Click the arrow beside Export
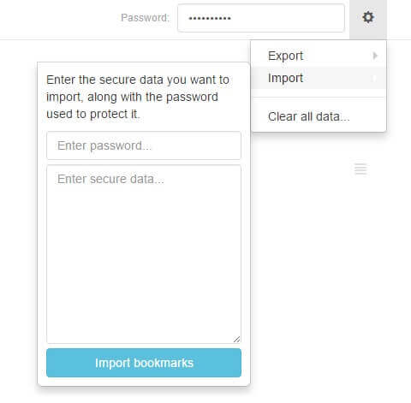This screenshot has width=411, height=403. click(x=375, y=56)
